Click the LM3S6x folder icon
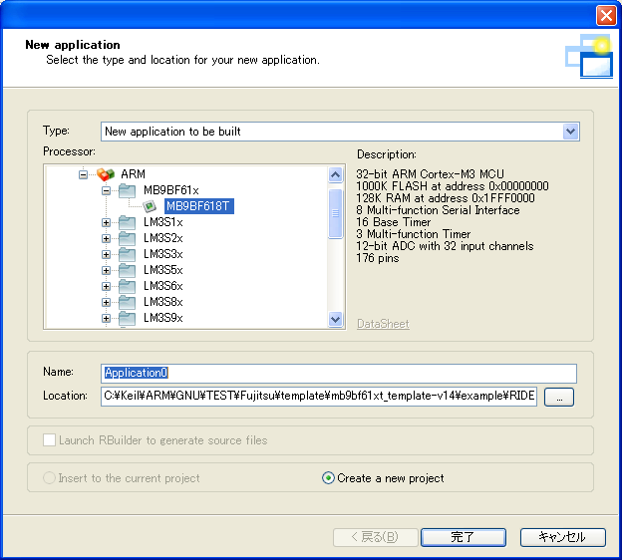Viewport: 622px width, 560px height. point(127,286)
